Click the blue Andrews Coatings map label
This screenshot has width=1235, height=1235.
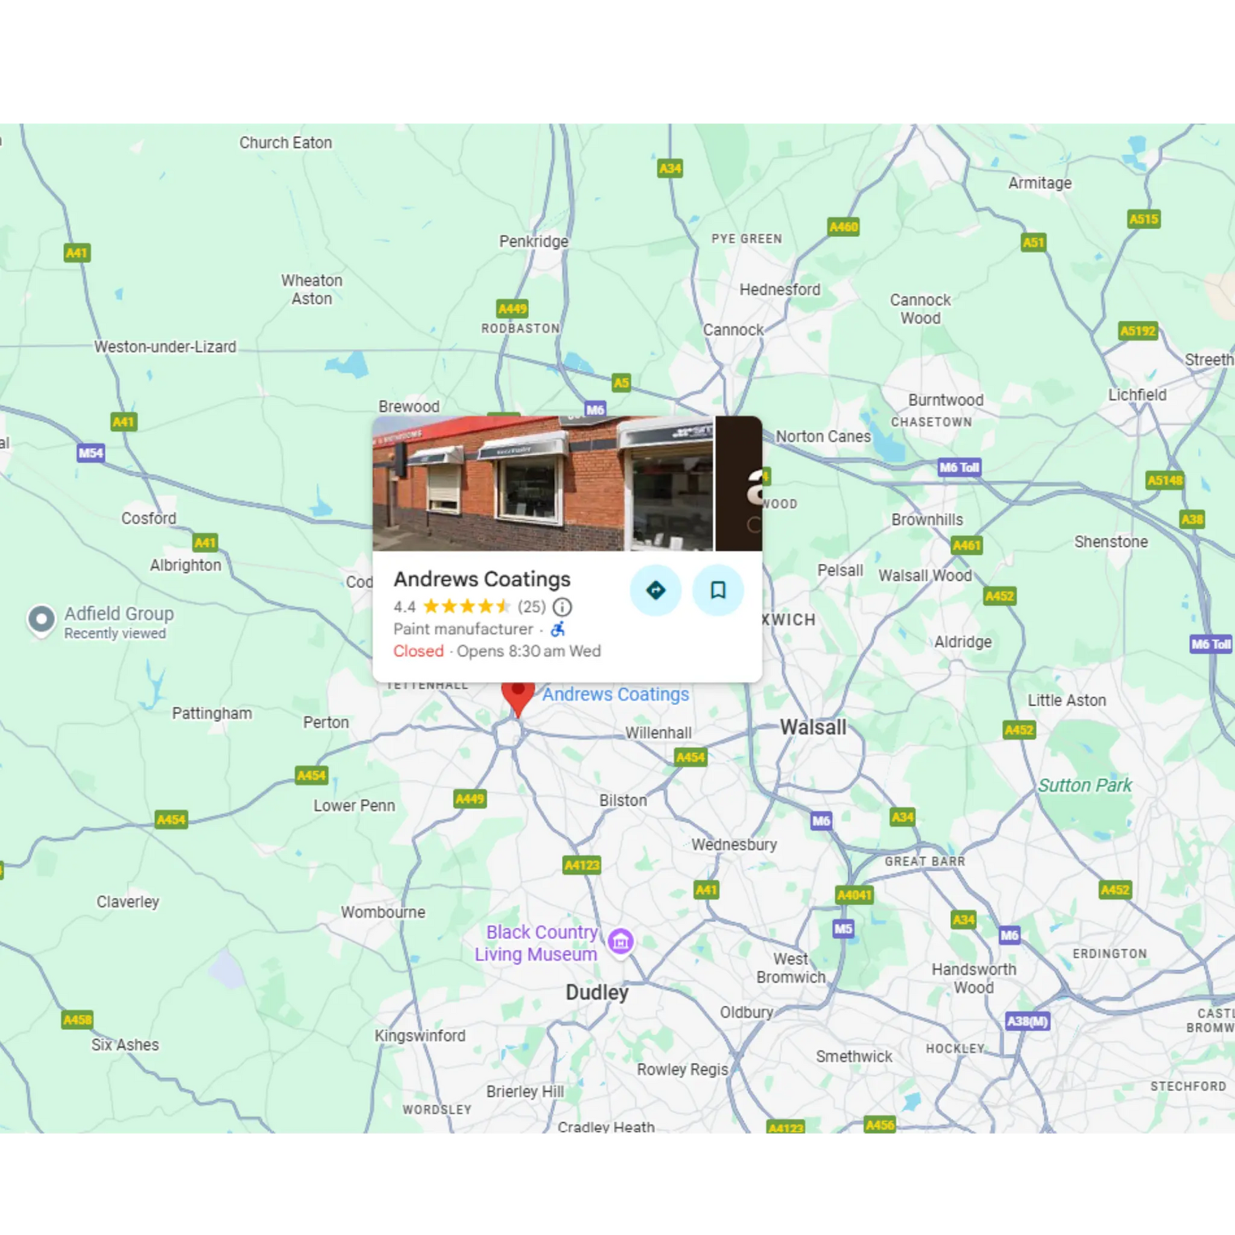[x=615, y=694]
